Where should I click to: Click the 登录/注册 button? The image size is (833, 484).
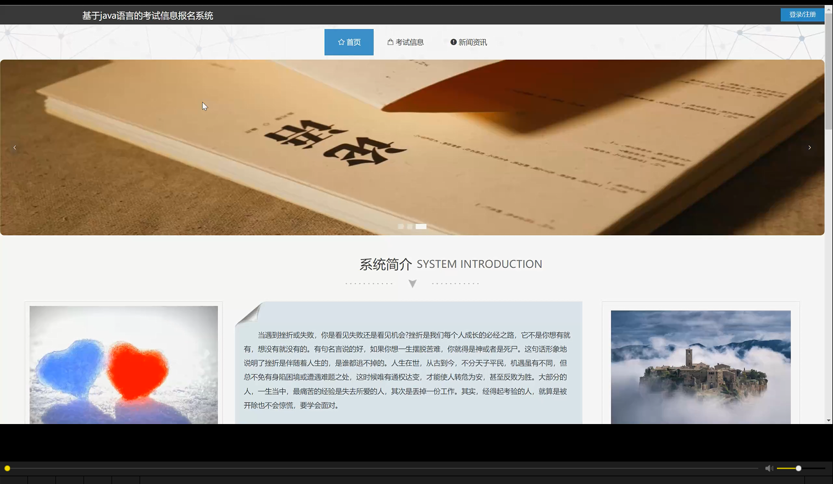(802, 14)
